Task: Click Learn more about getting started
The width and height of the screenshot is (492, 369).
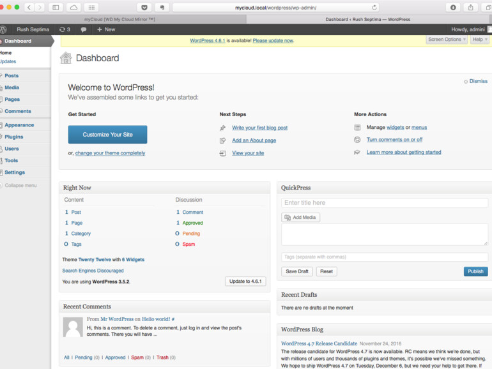Action: (x=404, y=152)
